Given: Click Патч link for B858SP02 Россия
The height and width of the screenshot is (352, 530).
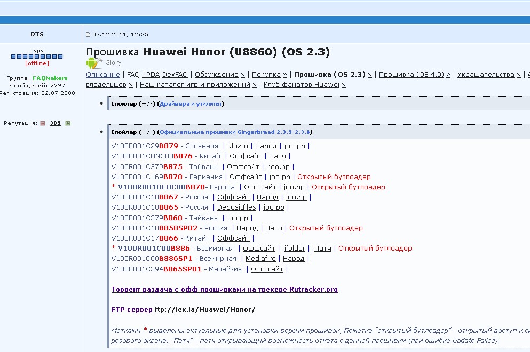Looking at the screenshot, I should point(274,228).
